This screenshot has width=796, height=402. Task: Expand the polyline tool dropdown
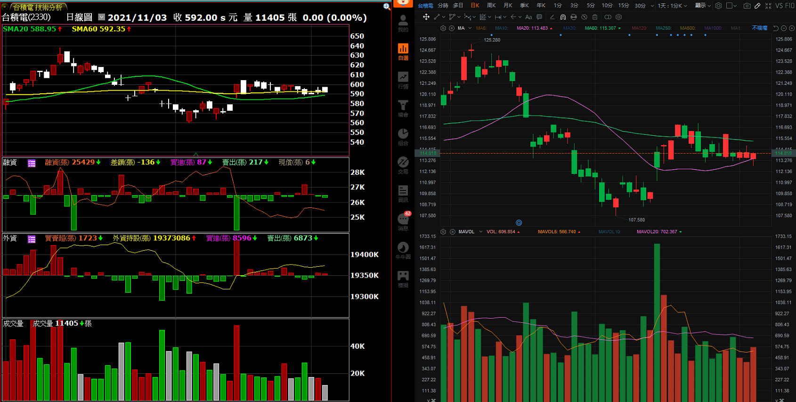(459, 17)
